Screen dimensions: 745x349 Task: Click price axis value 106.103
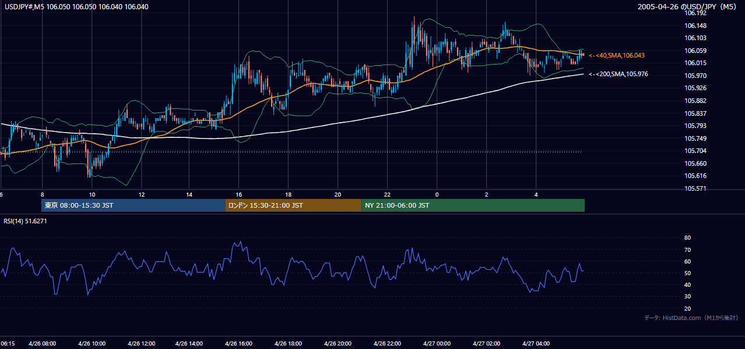click(x=695, y=38)
